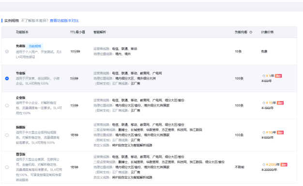The width and height of the screenshot is (303, 186).
Task: Click the struck-through ¥180/年 price
Action: (268, 108)
